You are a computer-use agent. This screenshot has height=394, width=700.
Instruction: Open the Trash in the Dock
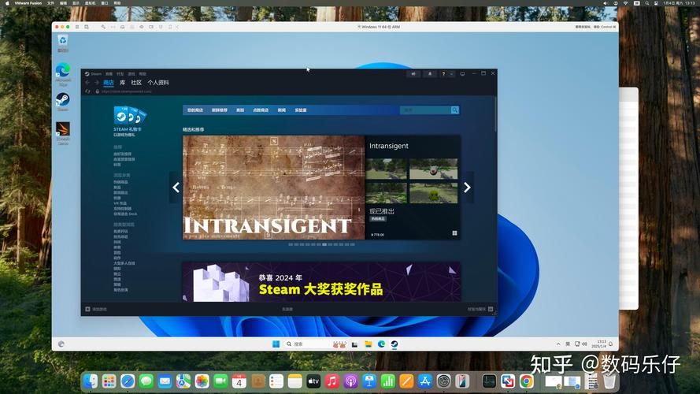(x=609, y=381)
